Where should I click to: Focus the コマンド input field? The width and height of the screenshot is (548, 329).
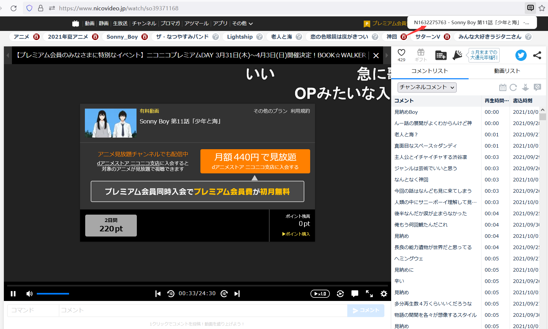click(x=33, y=310)
